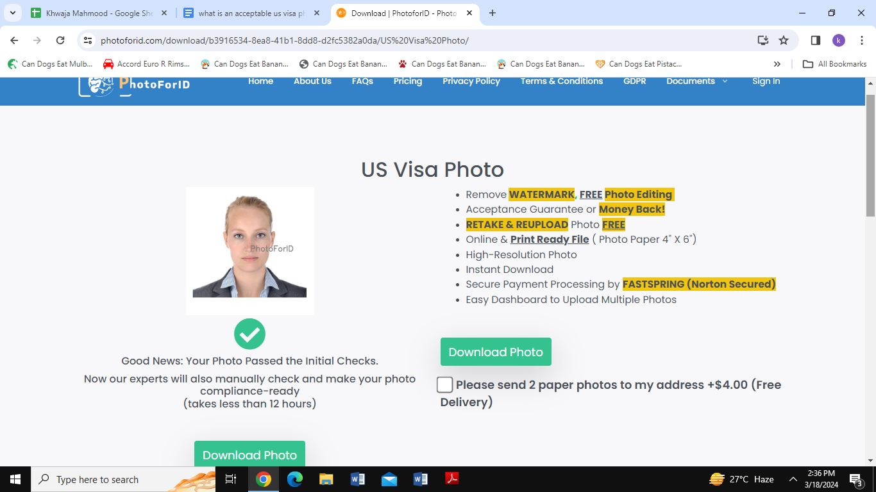Open the Chrome three-dot menu

coord(861,40)
